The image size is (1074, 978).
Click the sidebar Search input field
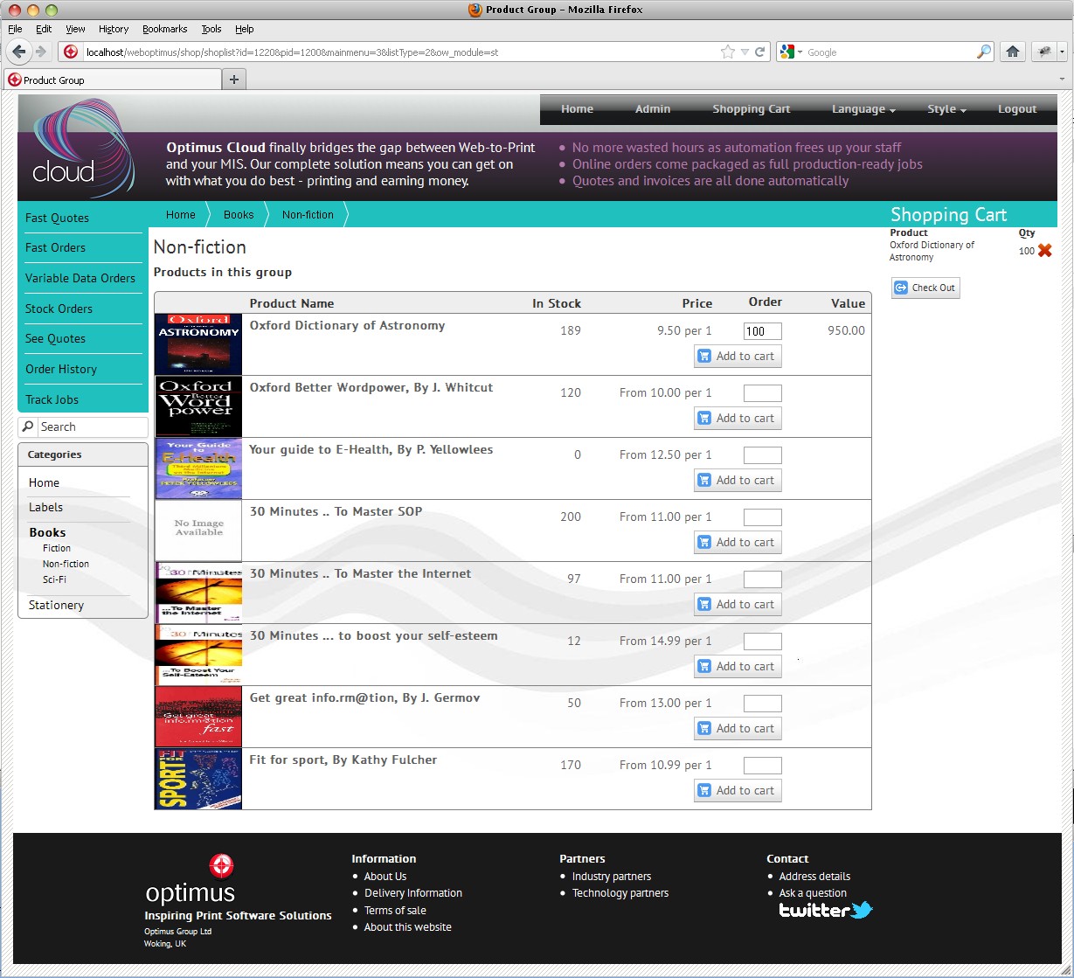[x=92, y=427]
